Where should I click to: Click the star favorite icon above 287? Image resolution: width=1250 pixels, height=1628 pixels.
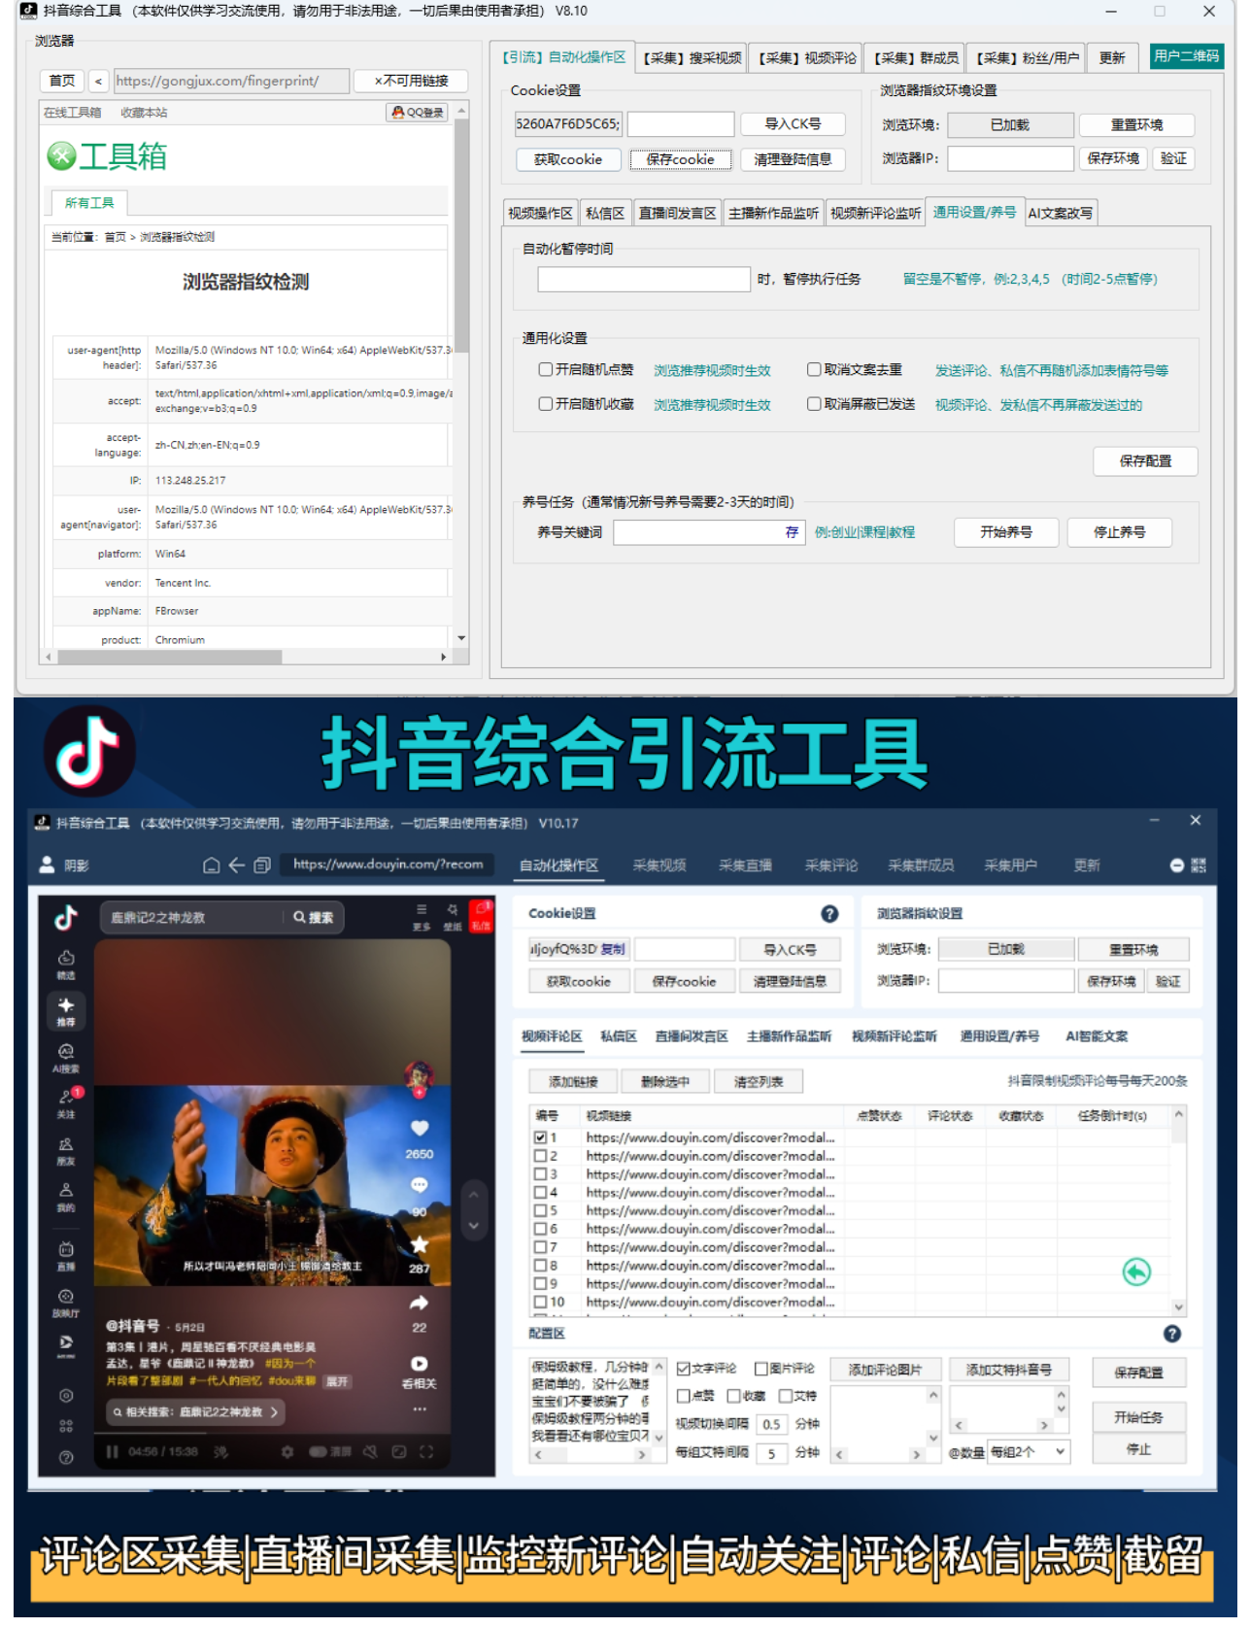point(419,1244)
